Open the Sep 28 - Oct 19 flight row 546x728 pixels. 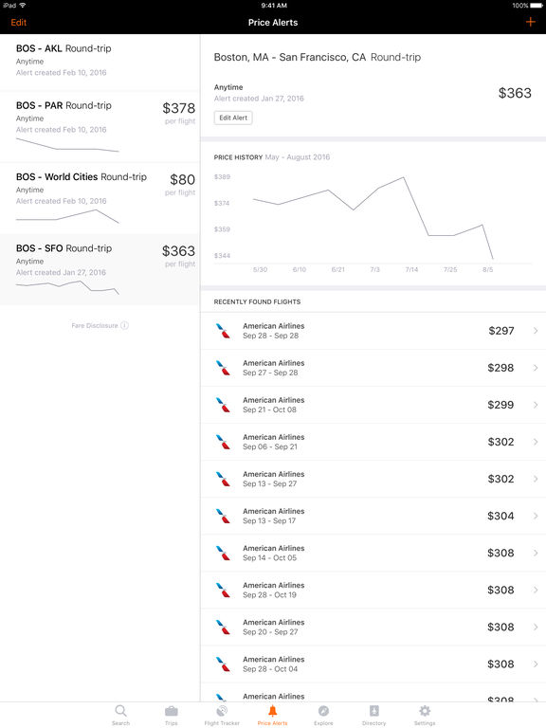[373, 591]
